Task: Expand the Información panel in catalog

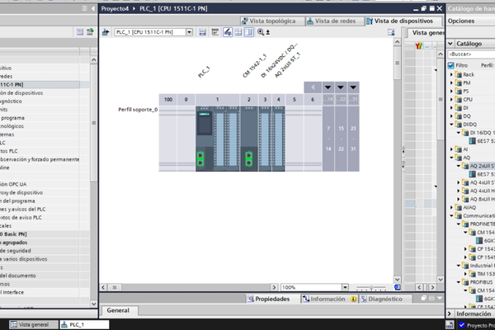Action: [451, 313]
